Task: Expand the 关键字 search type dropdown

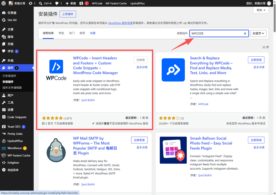Action: (x=258, y=33)
